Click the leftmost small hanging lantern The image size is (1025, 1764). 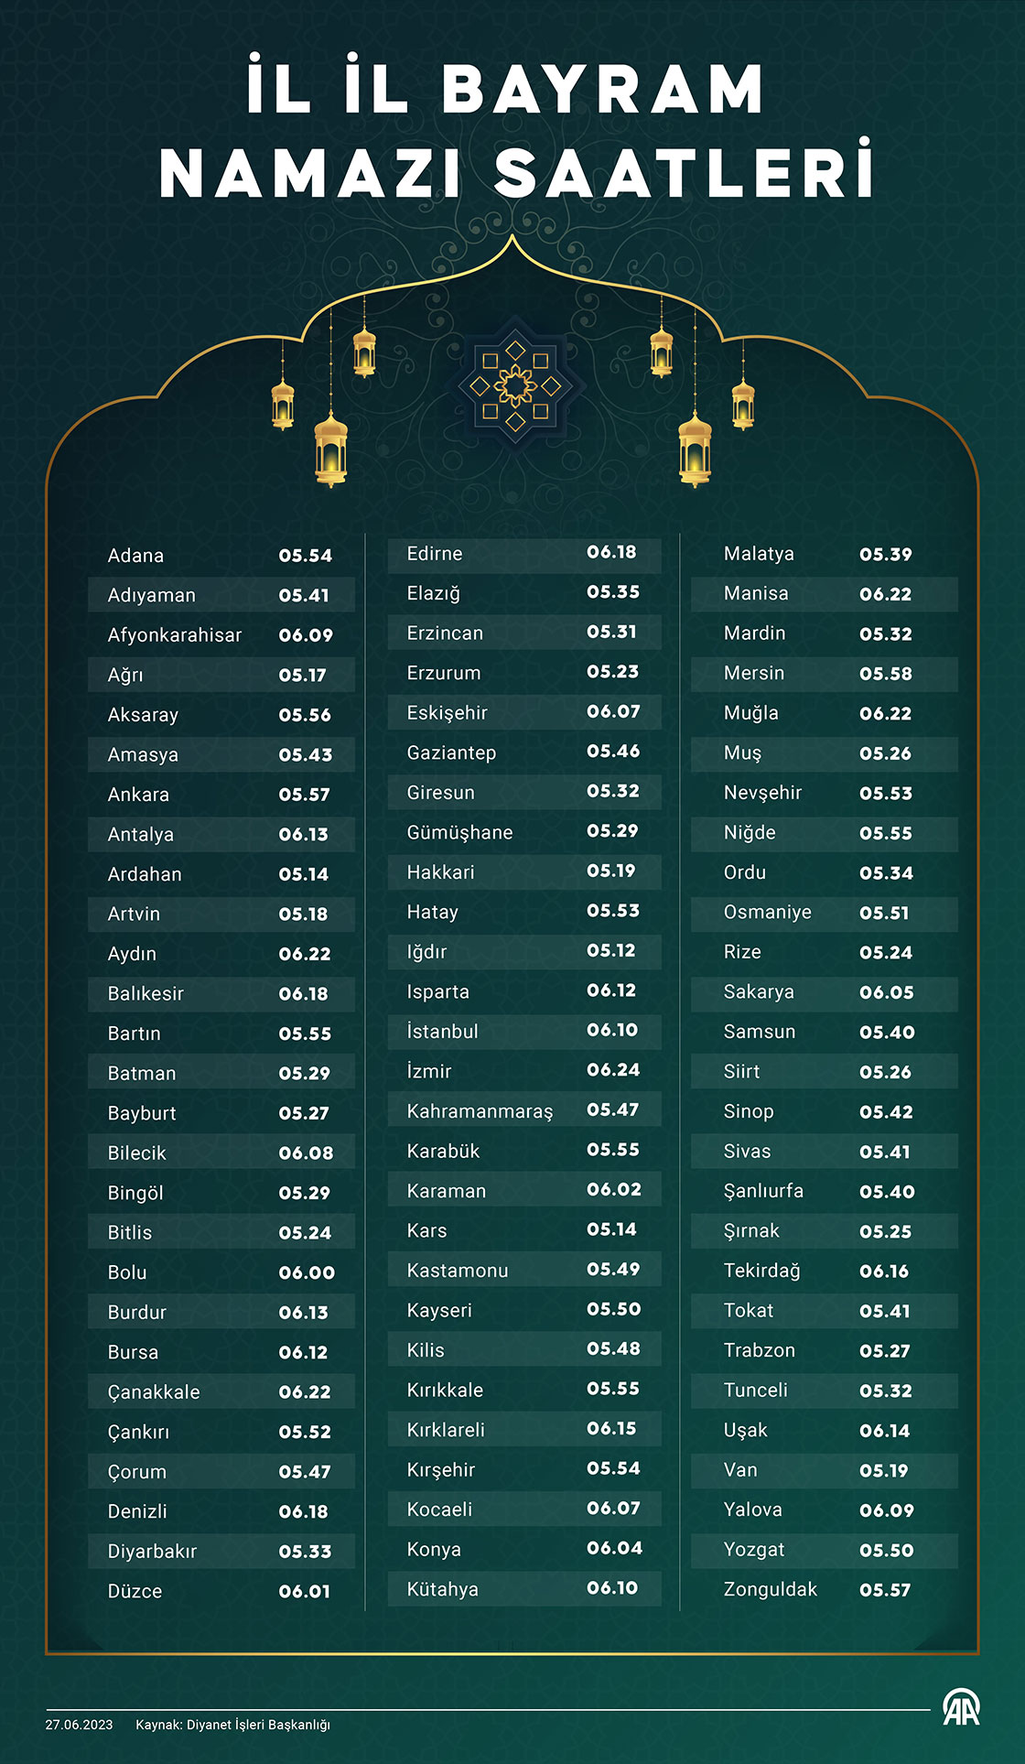[x=283, y=404]
